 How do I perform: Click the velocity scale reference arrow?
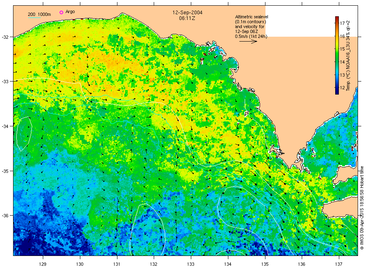coord(248,42)
